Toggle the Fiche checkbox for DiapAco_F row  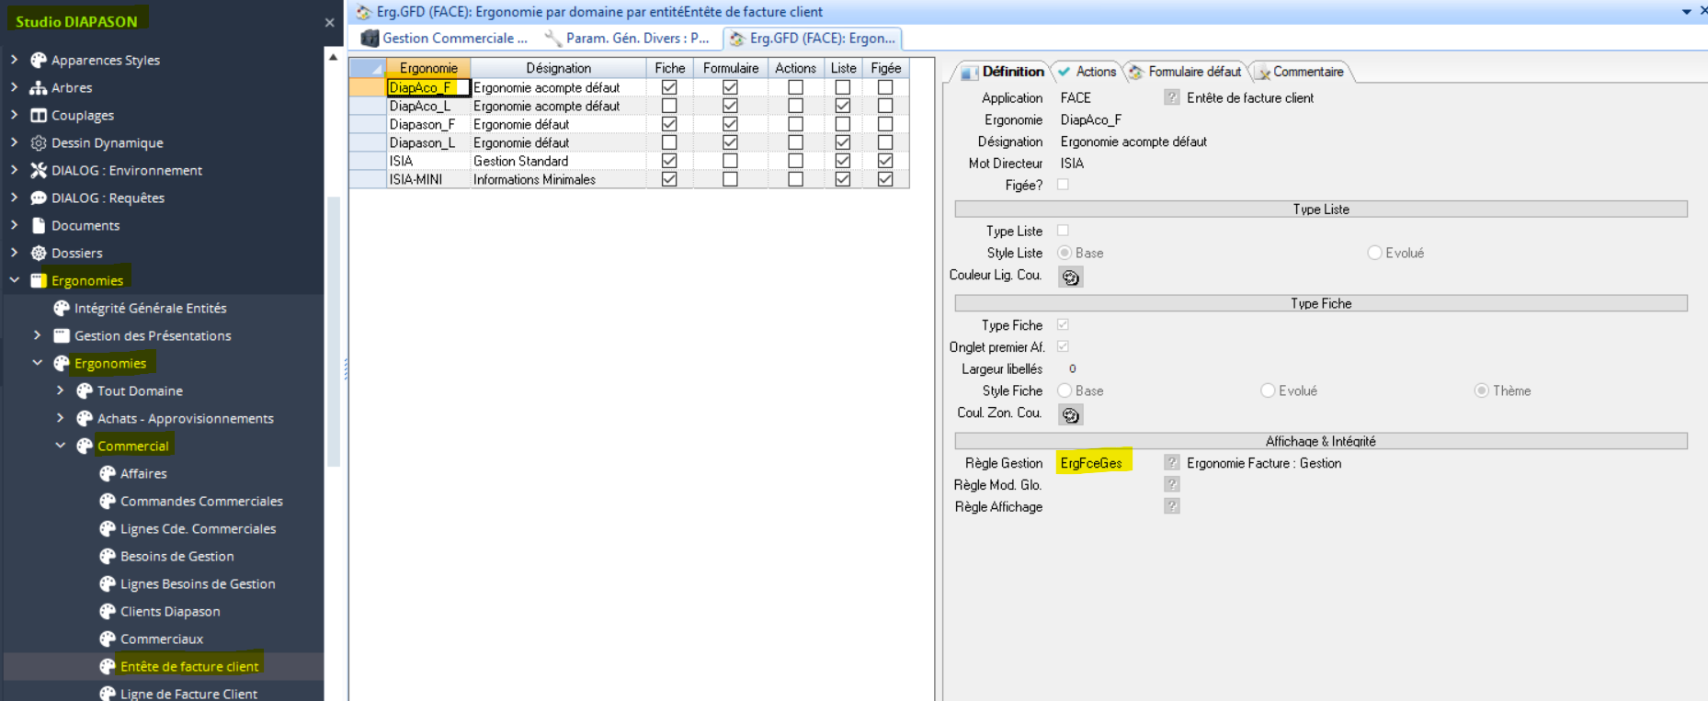(669, 87)
